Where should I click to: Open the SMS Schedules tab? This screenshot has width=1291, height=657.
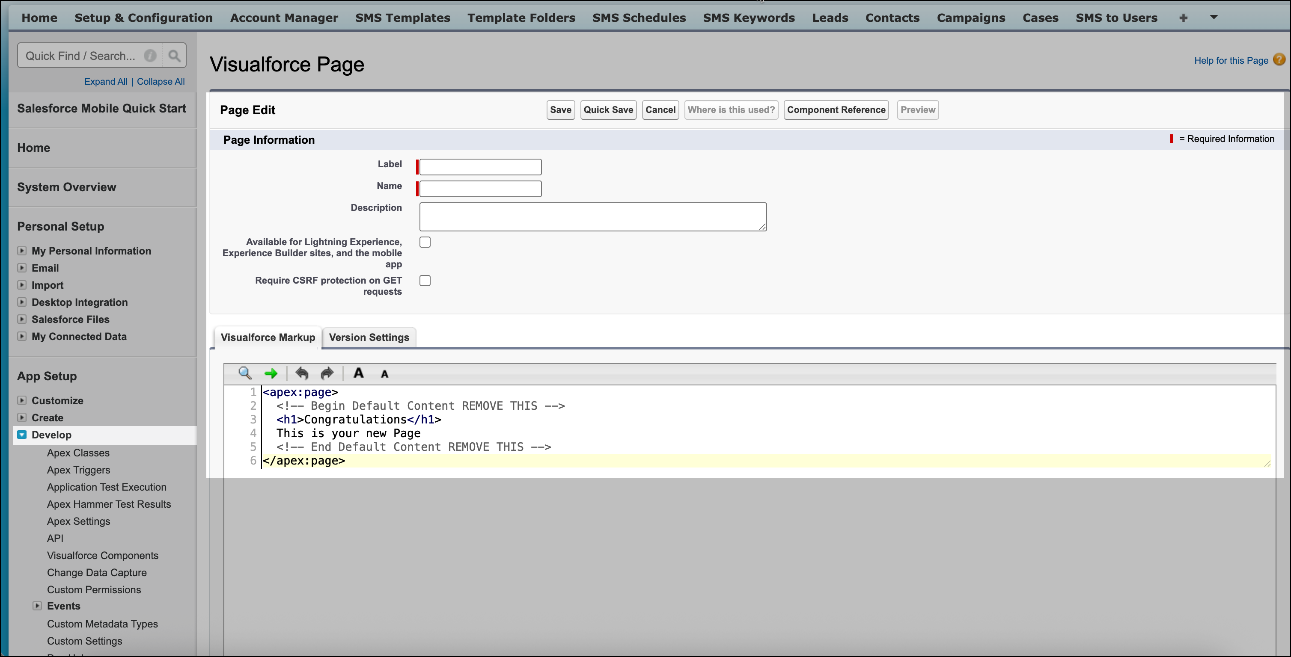(x=639, y=18)
